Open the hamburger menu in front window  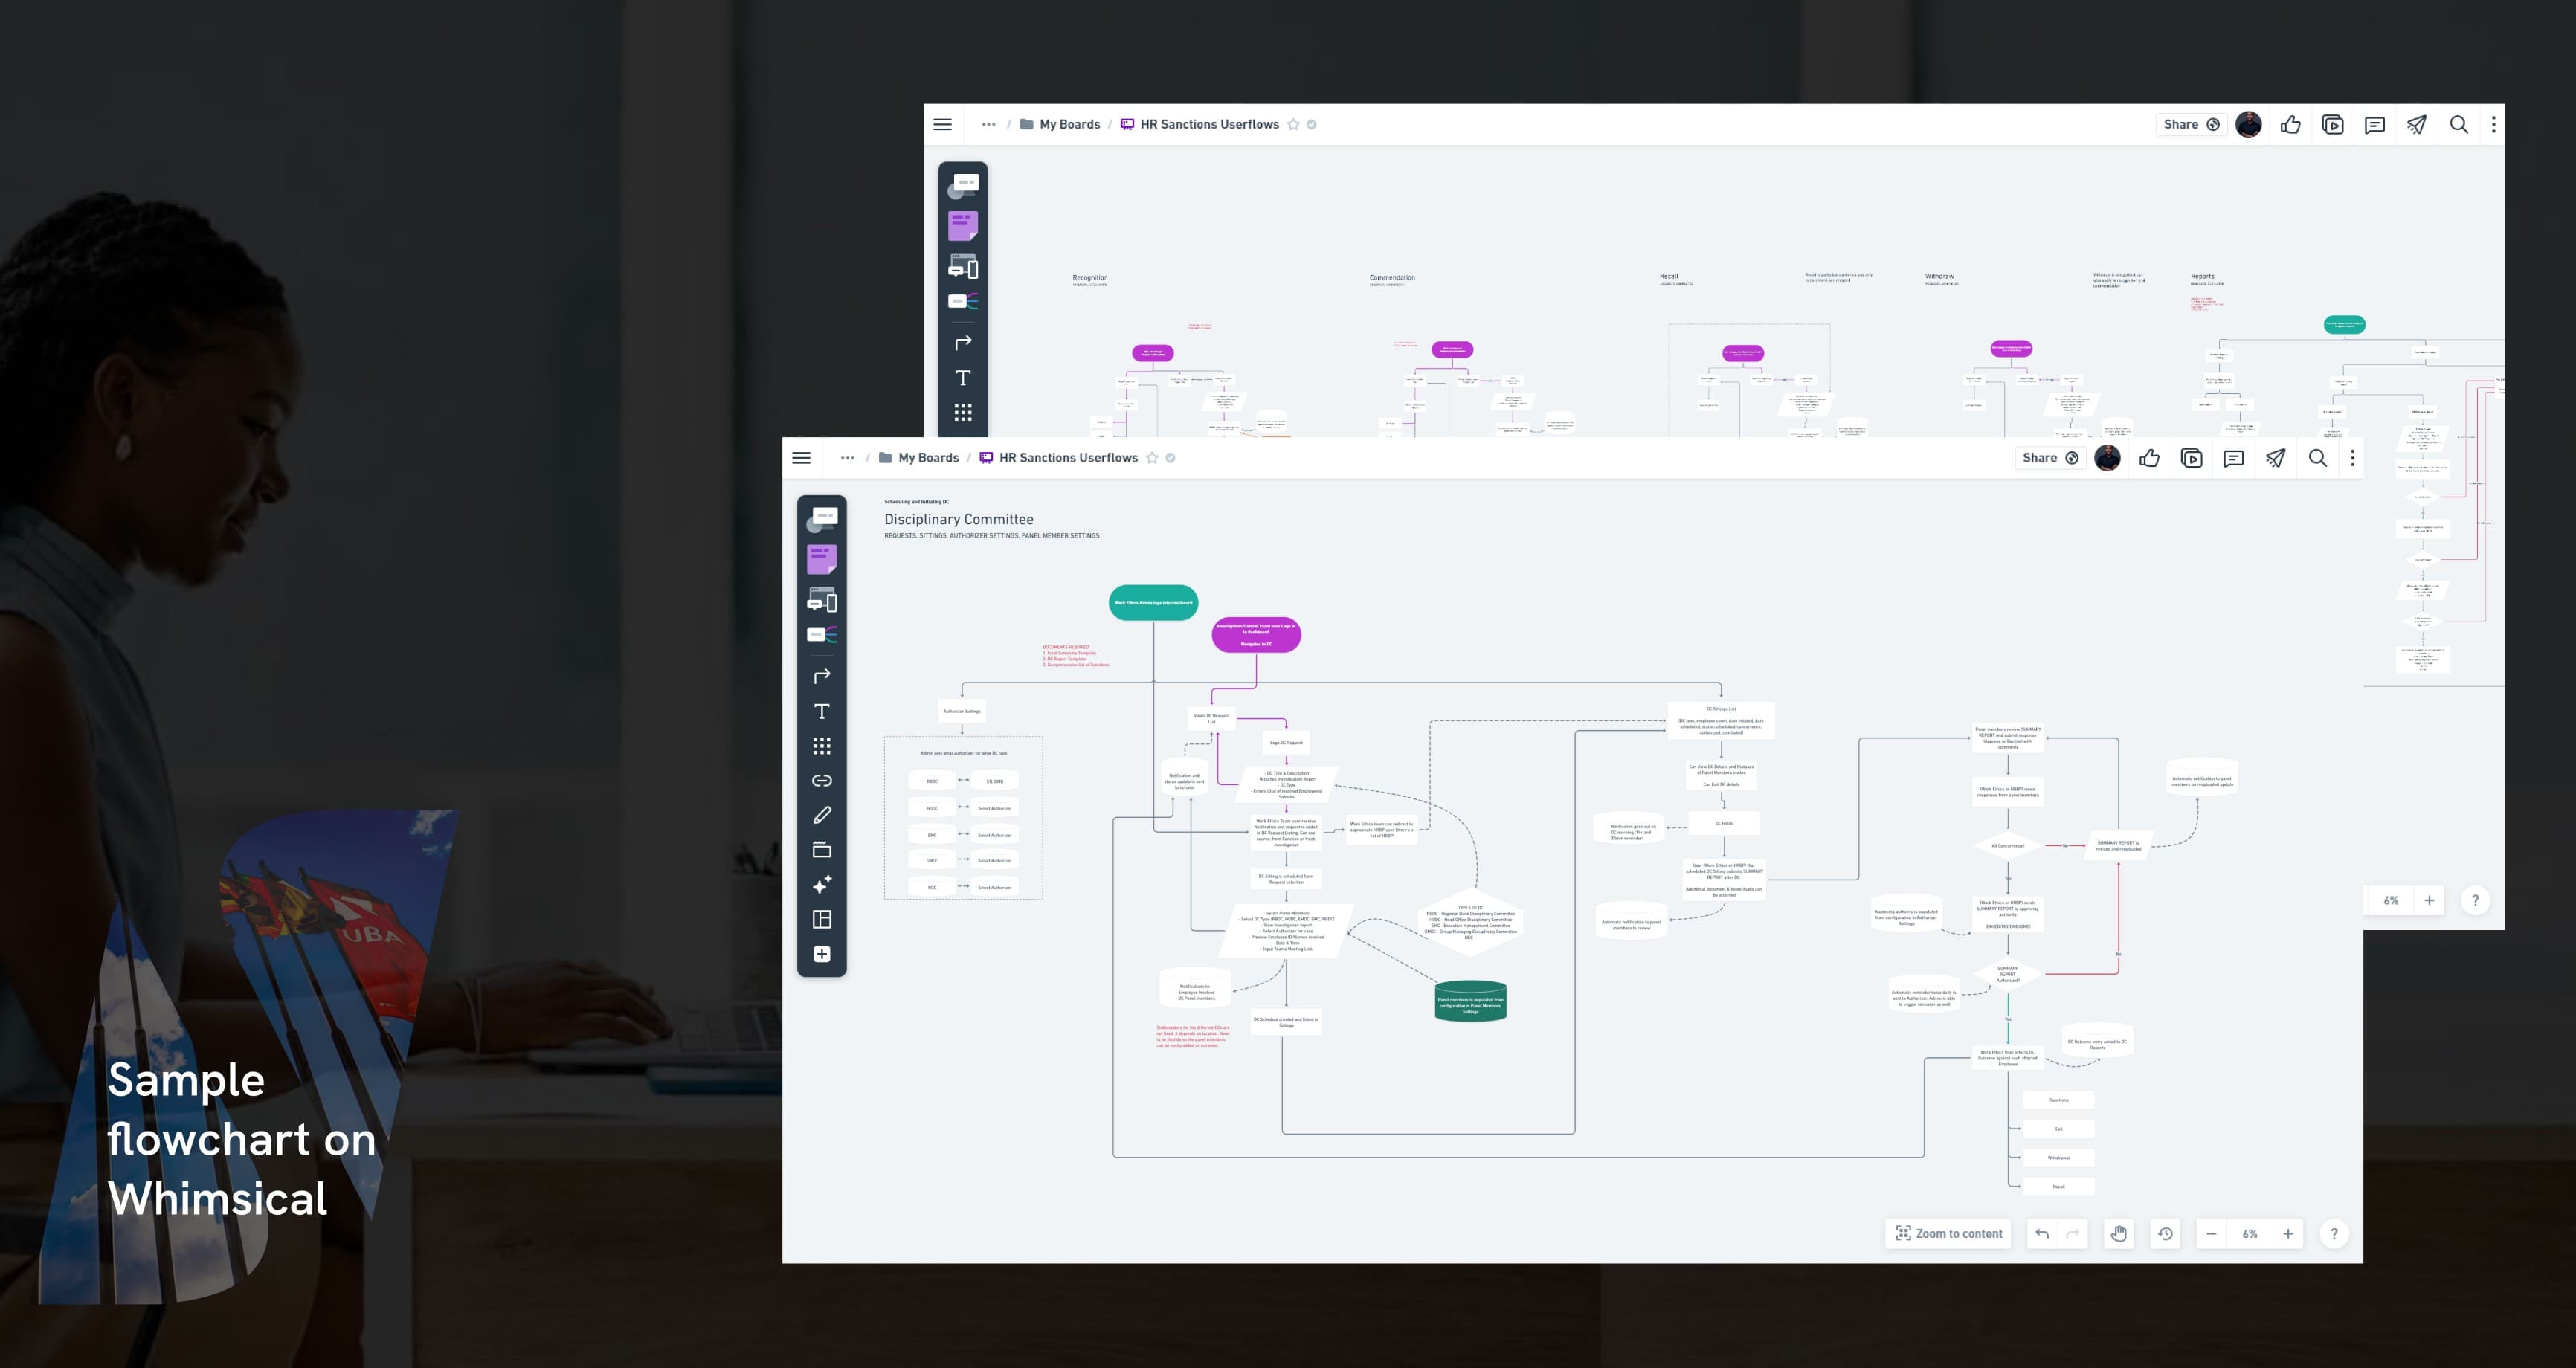[801, 458]
